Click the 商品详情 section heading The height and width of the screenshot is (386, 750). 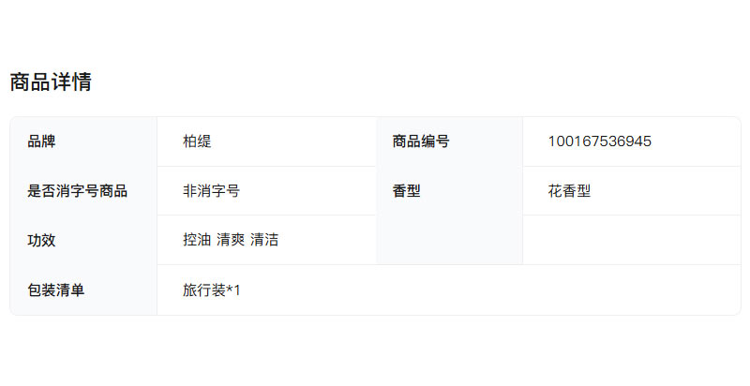tap(51, 82)
